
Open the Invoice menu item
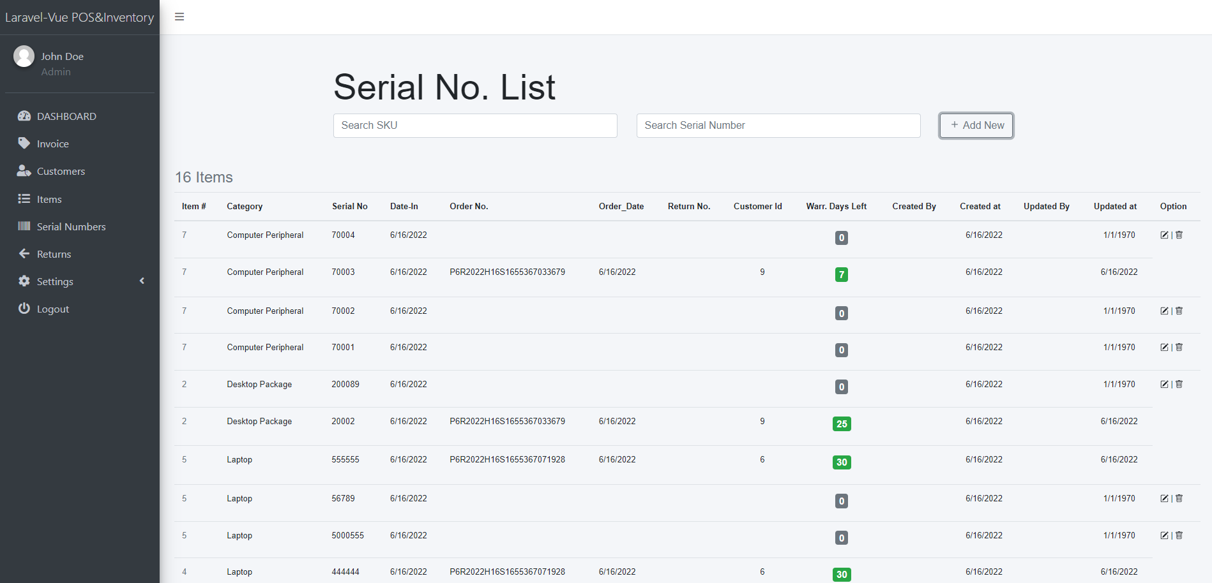point(80,144)
